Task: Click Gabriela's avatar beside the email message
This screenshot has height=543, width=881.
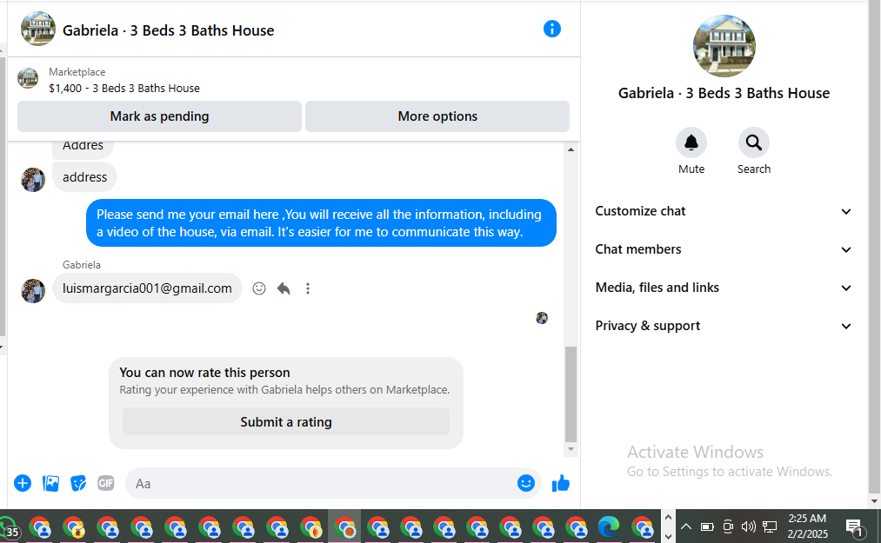Action: coord(33,291)
